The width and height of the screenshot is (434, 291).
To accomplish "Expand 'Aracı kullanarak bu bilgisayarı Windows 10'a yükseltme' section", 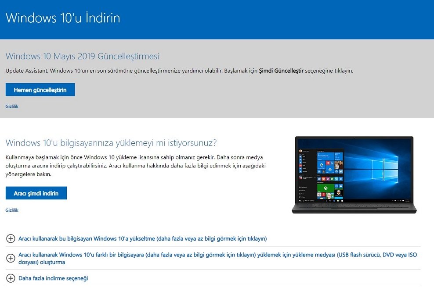I will [142, 238].
